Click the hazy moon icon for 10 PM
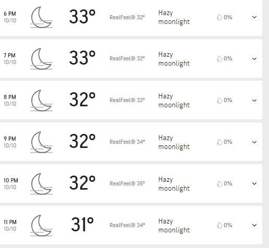The image size is (269, 248). tap(41, 184)
